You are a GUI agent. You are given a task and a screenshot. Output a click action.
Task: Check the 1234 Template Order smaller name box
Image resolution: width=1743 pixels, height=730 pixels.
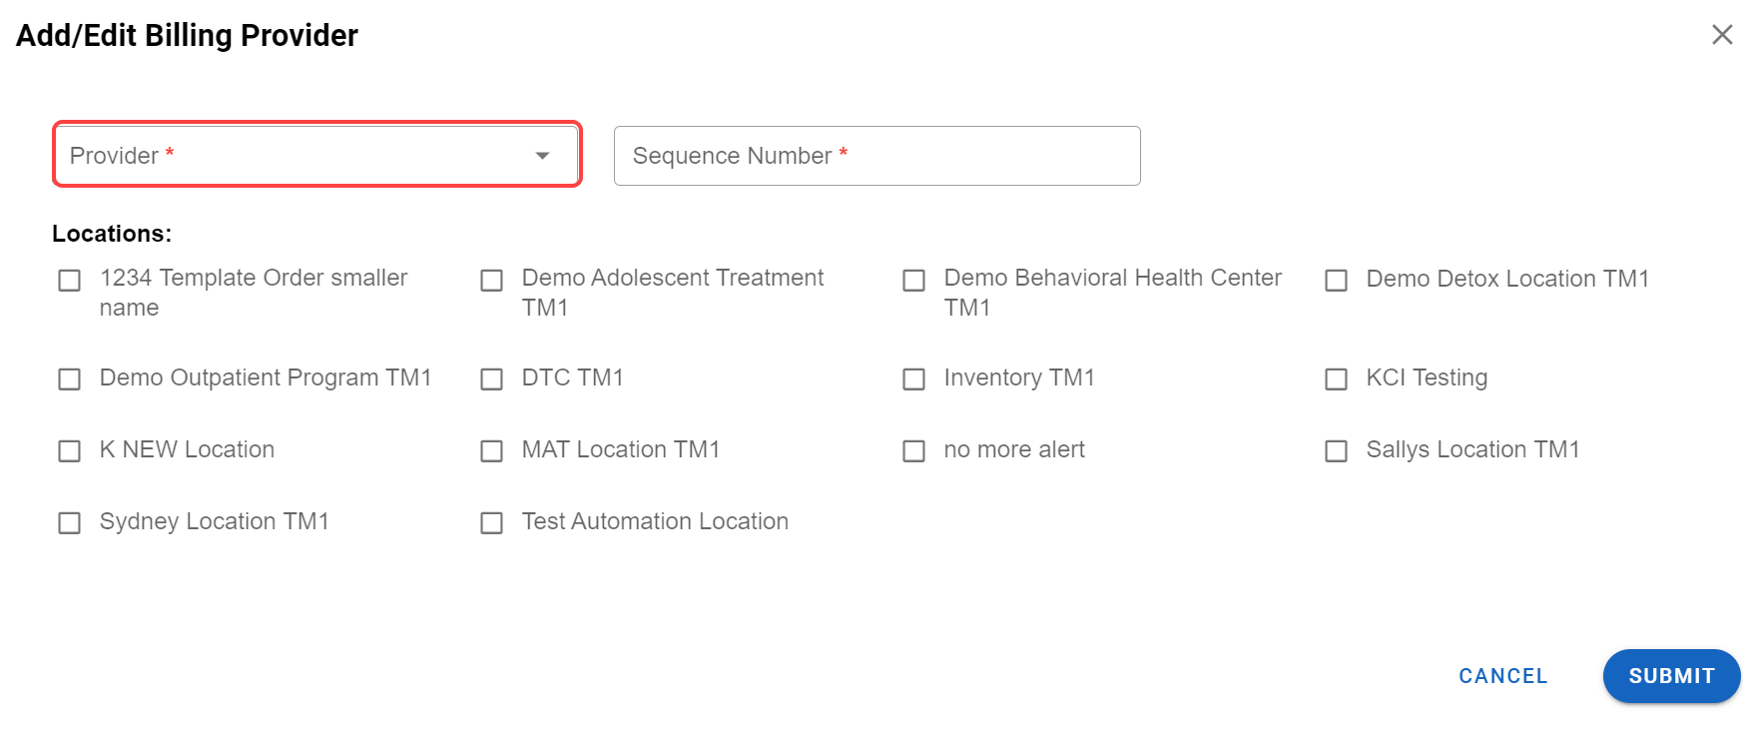70,281
